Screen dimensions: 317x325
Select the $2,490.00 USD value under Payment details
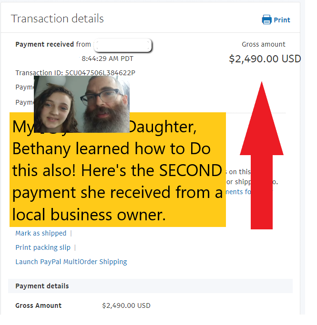[x=126, y=305]
